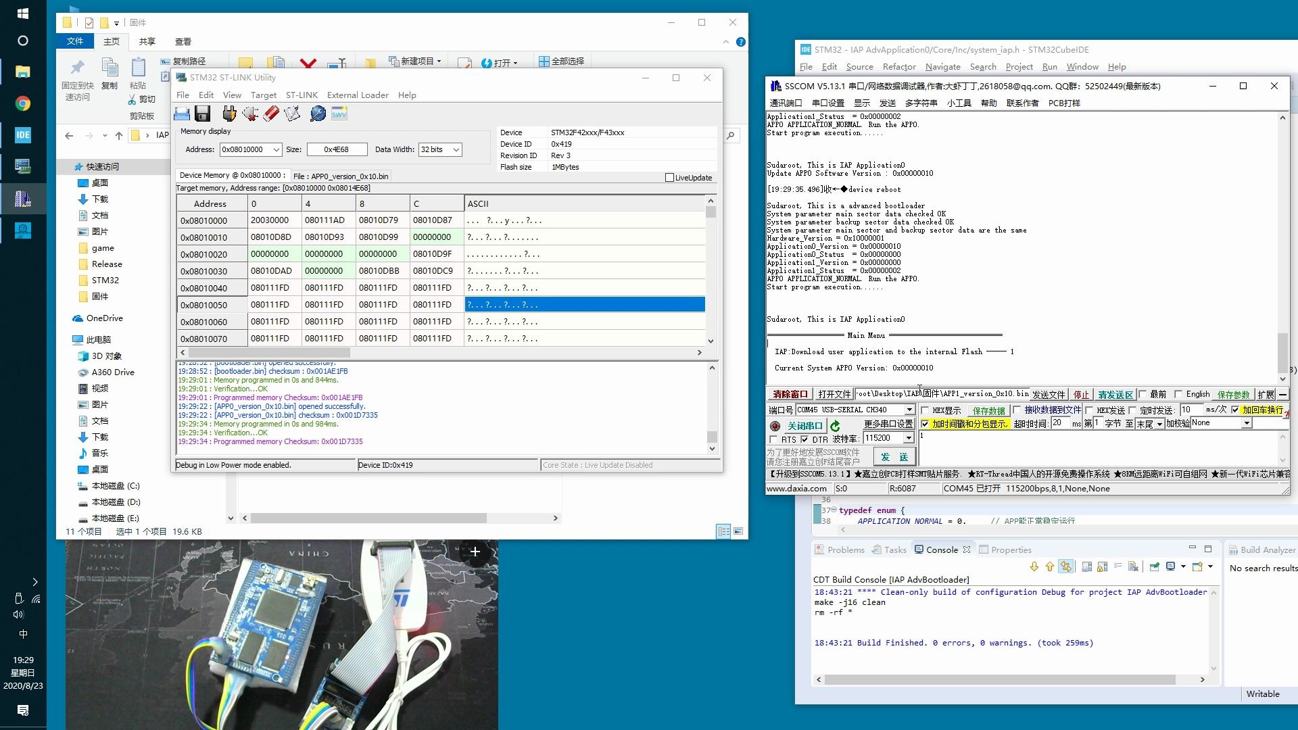The height and width of the screenshot is (730, 1298).
Task: Enable the LiveUpdate checkbox
Action: tap(669, 178)
